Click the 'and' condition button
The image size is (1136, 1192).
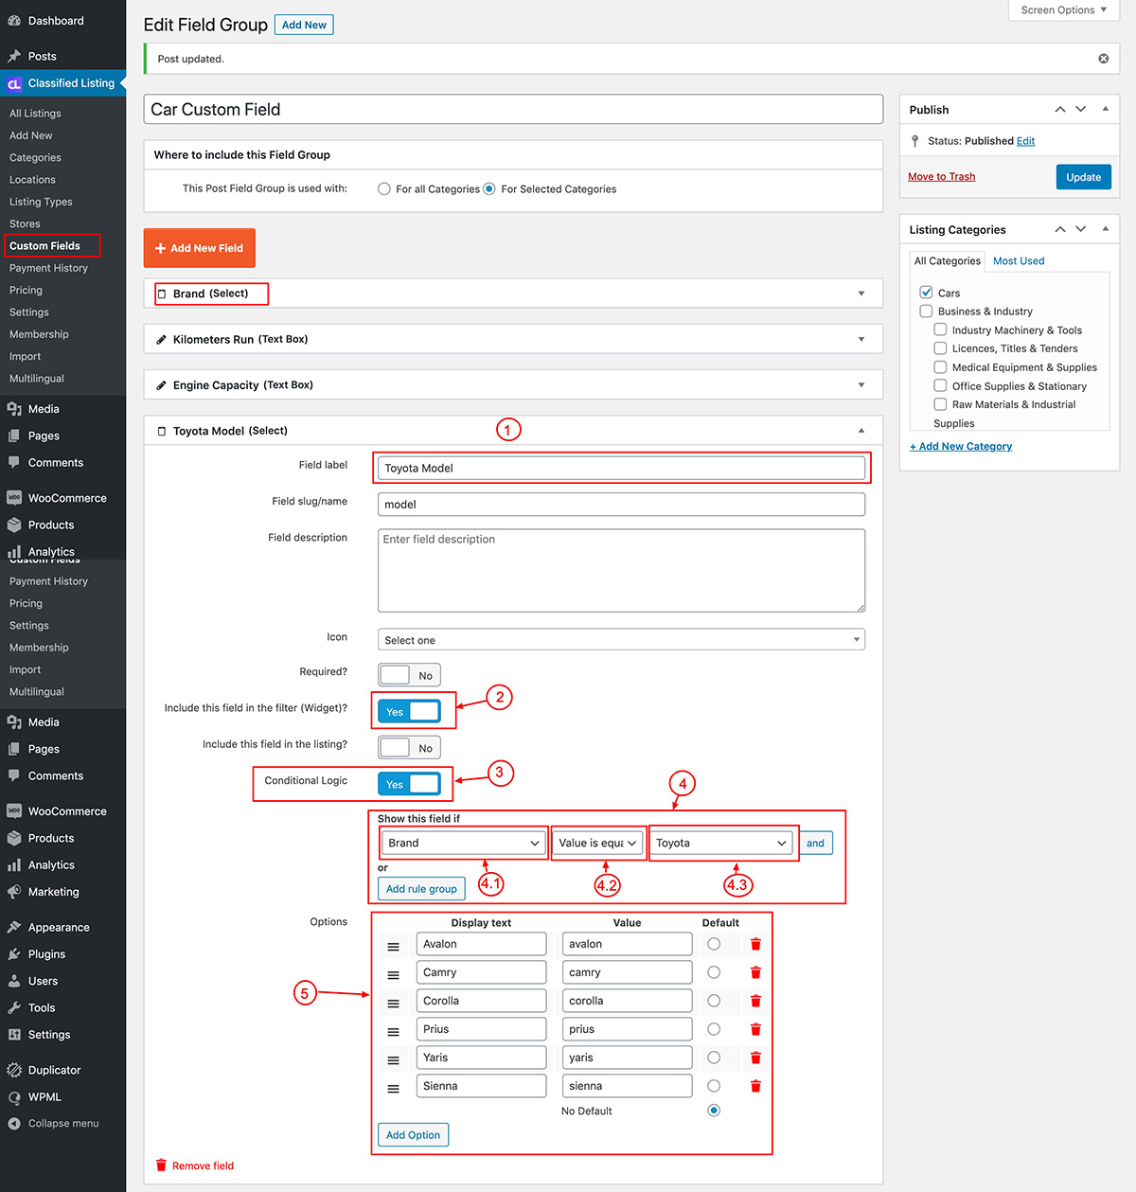pos(816,843)
